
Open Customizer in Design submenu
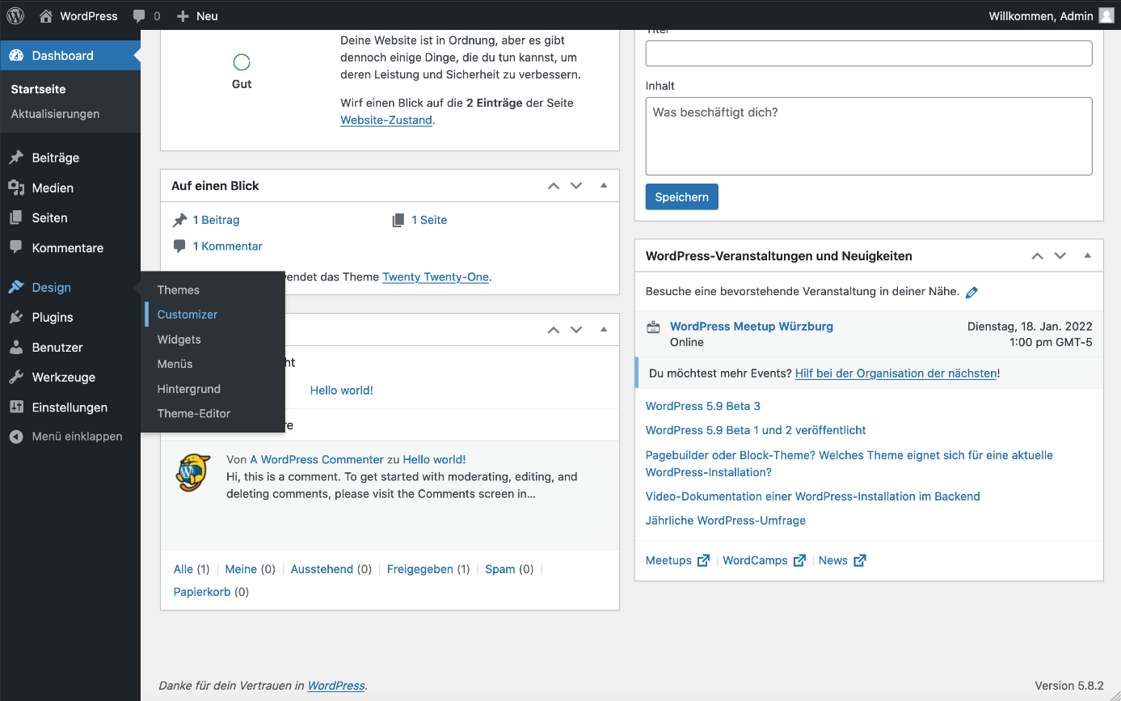[x=188, y=315]
